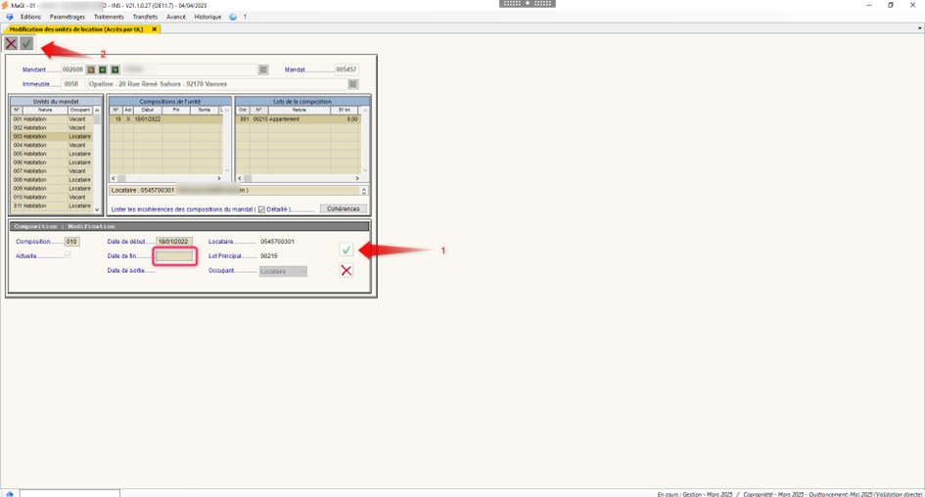Open the Traitements menu

pyautogui.click(x=109, y=17)
